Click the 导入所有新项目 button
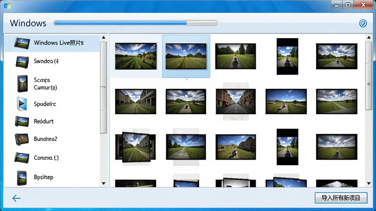This screenshot has height=211, width=376. pos(341,198)
